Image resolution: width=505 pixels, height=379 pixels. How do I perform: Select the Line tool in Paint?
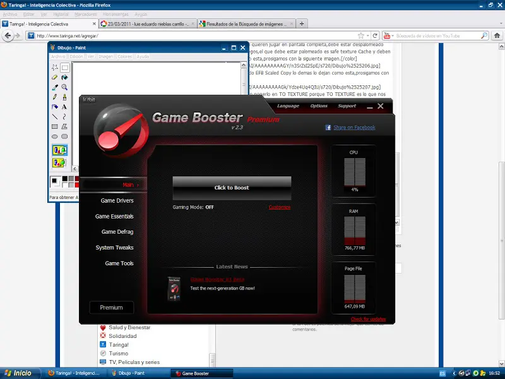coord(55,117)
